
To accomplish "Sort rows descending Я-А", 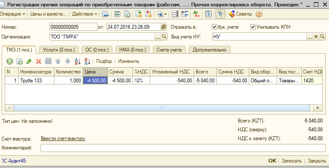I will point(87,61).
